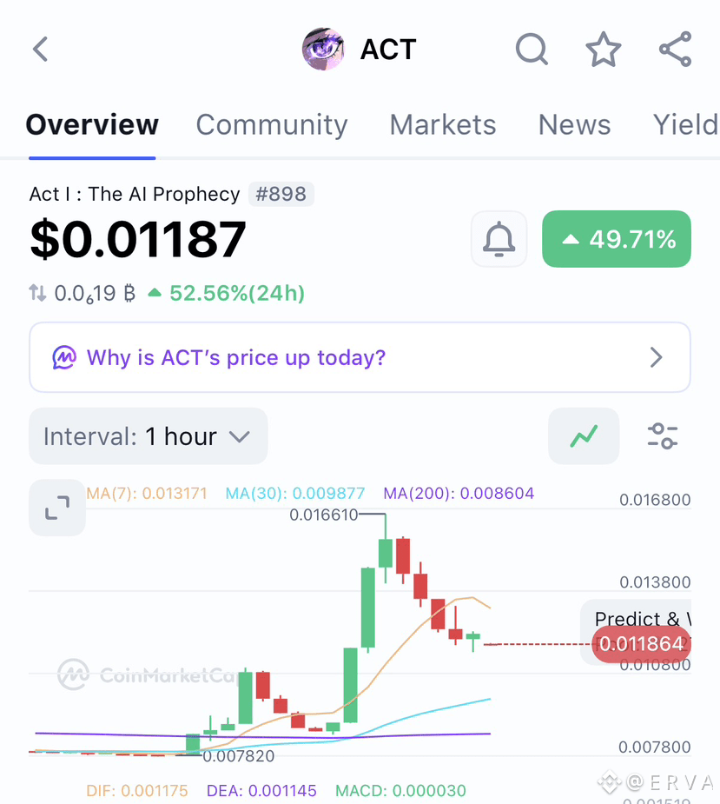Open the Community tab

(x=272, y=124)
